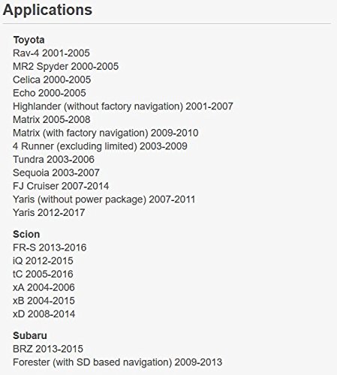Select the Tundra 2003-2006 line
The width and height of the screenshot is (337, 375).
tap(53, 160)
